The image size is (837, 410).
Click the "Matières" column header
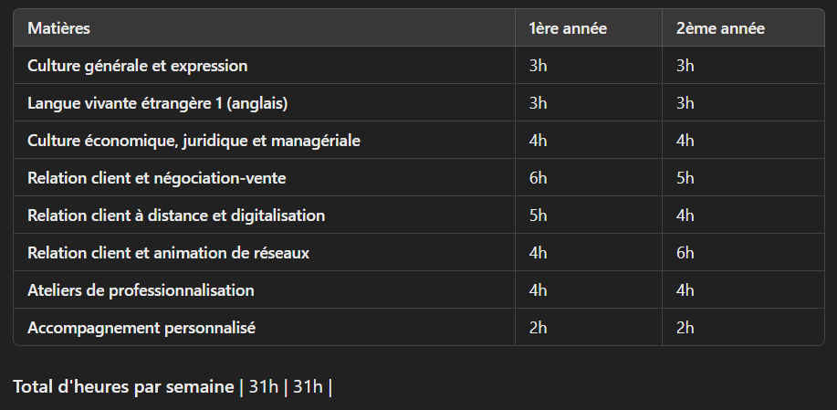(x=59, y=28)
